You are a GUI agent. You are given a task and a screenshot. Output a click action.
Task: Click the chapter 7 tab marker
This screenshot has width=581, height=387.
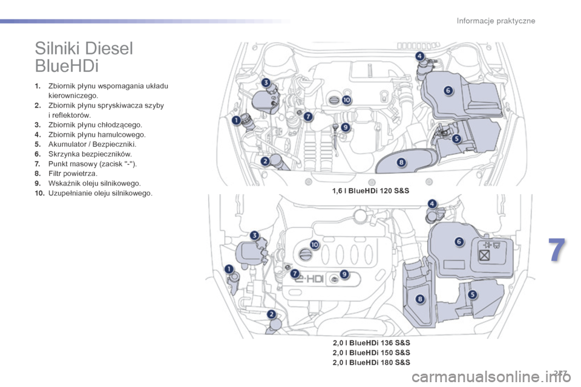557,250
